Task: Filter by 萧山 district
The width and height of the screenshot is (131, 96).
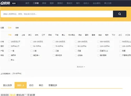Action: [x=63, y=35]
